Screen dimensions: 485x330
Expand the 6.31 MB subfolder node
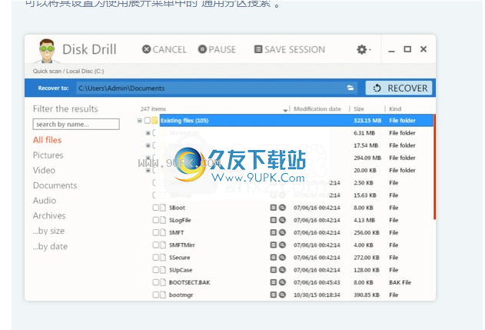pos(148,133)
